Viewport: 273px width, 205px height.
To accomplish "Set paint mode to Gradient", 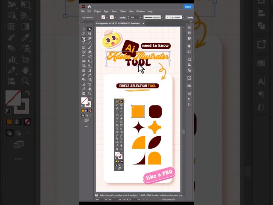I will [x=87, y=111].
